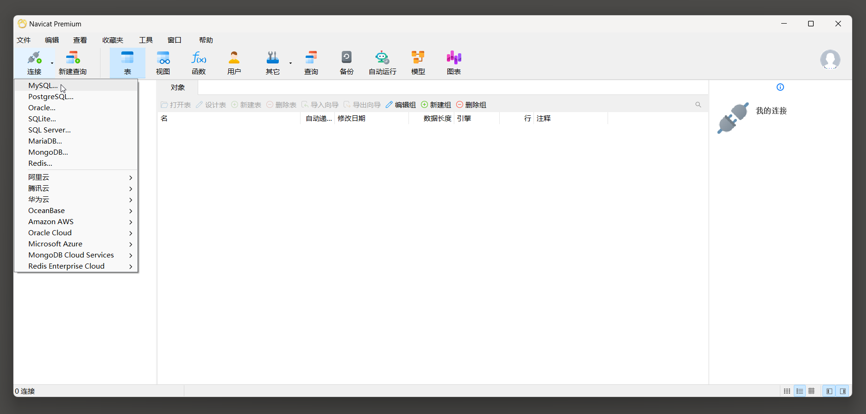
Task: Click the 导入向导 import wizard button
Action: pos(320,105)
